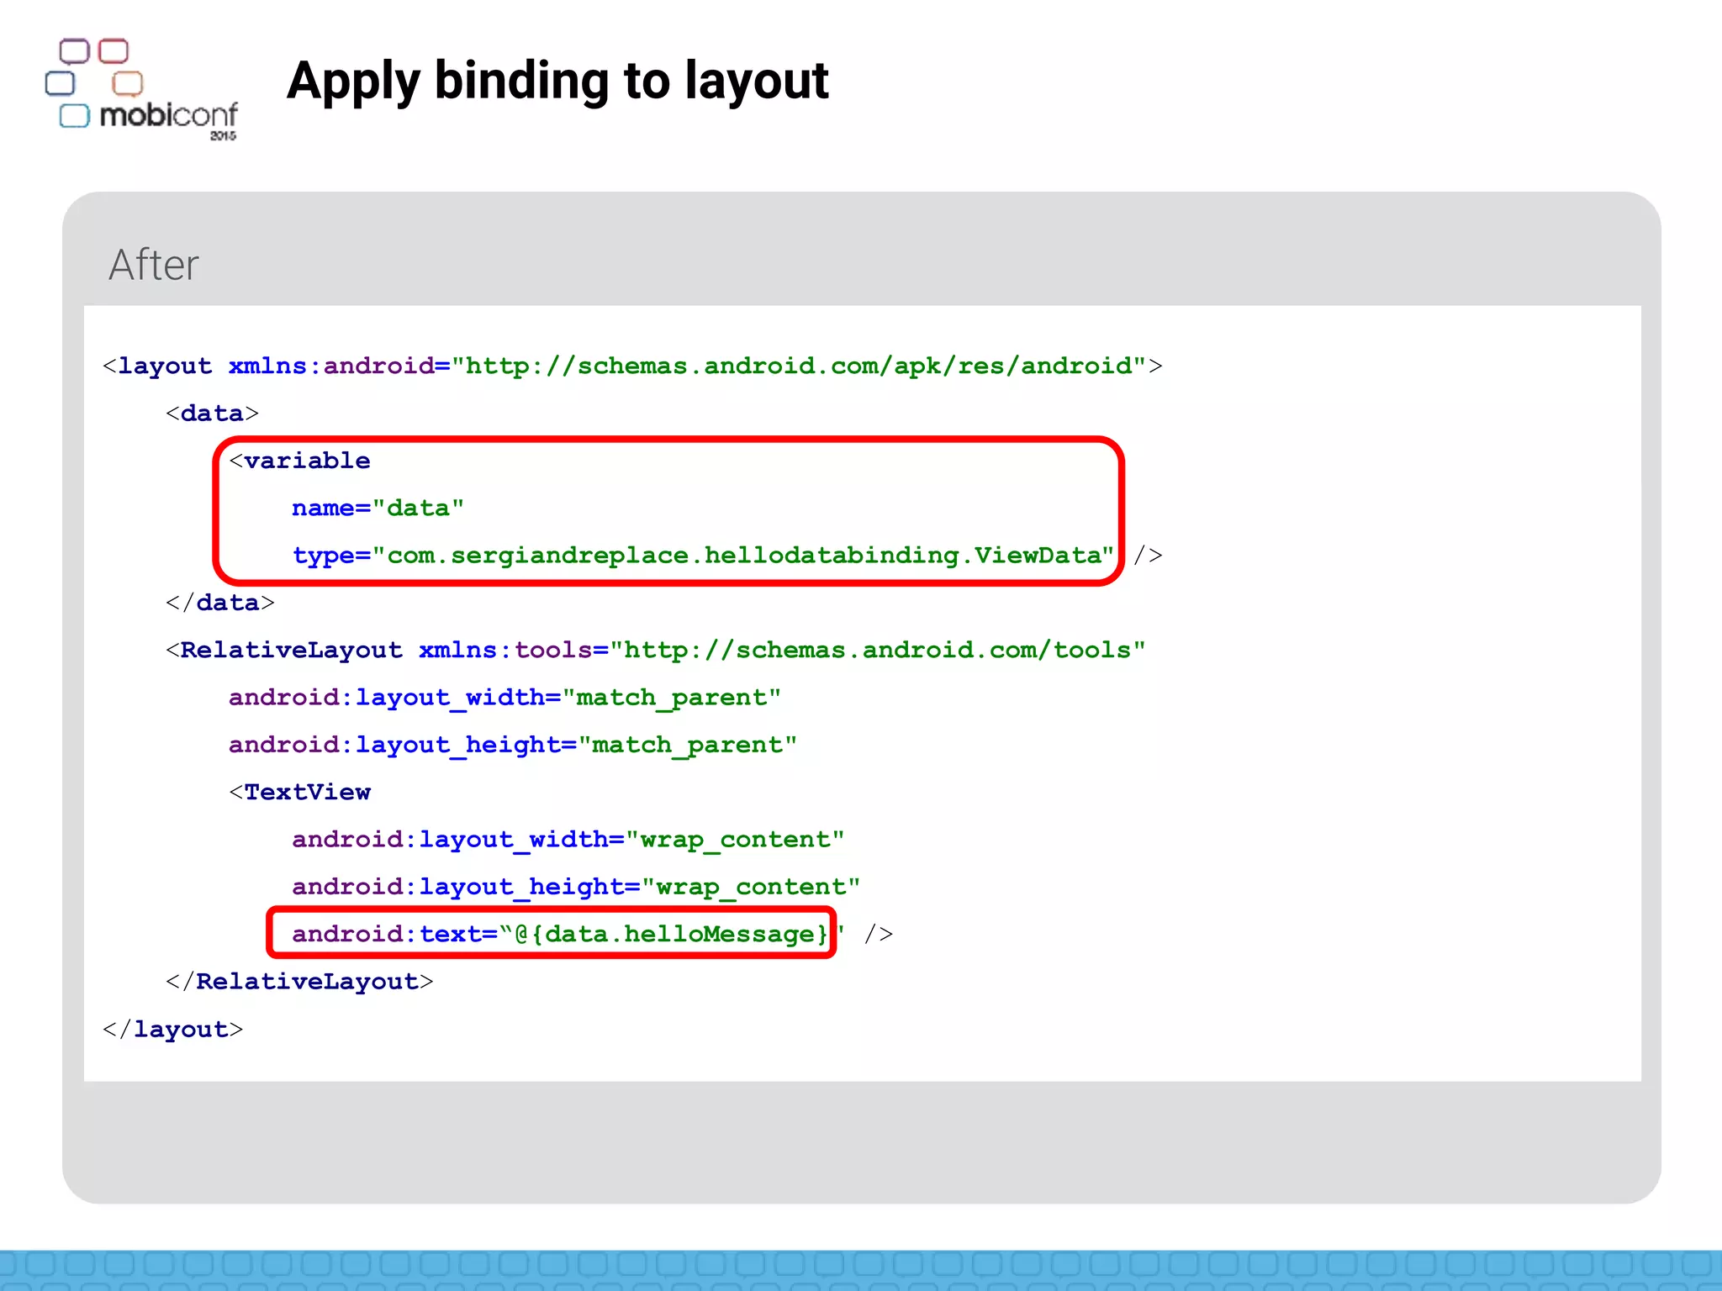The width and height of the screenshot is (1722, 1291).
Task: Click the 'After' section heading
Action: click(x=154, y=266)
